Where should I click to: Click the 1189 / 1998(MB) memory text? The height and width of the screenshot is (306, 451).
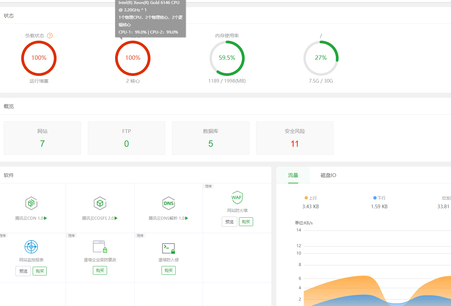(x=227, y=81)
